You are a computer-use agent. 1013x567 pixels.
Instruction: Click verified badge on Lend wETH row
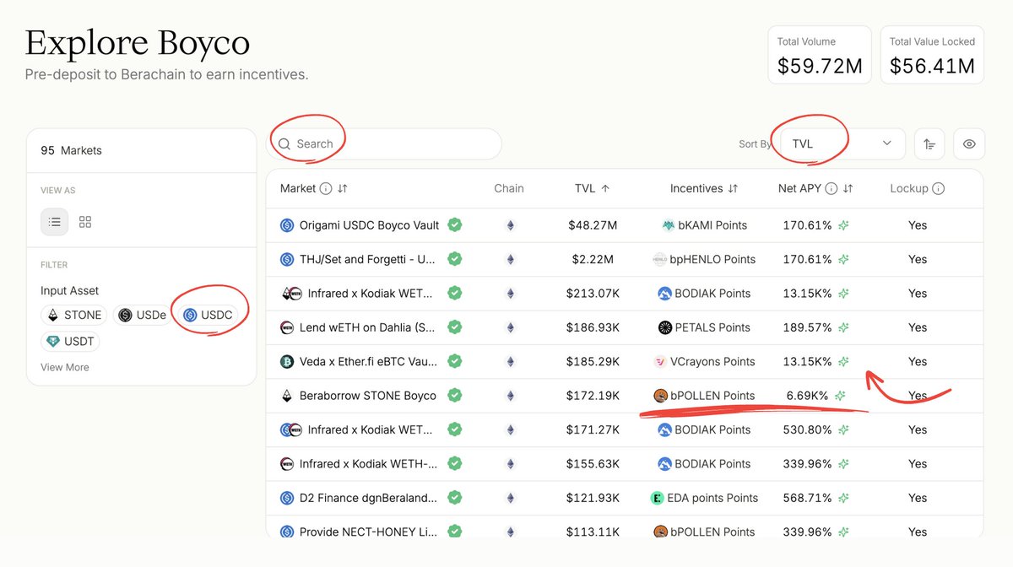tap(454, 327)
